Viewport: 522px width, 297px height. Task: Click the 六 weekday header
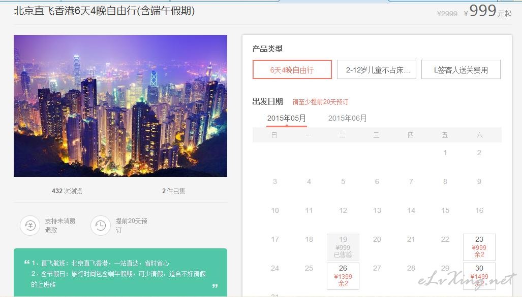(479, 135)
